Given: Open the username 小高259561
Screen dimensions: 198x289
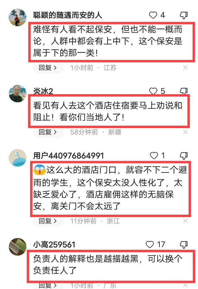Looking at the screenshot, I should pyautogui.click(x=54, y=244).
